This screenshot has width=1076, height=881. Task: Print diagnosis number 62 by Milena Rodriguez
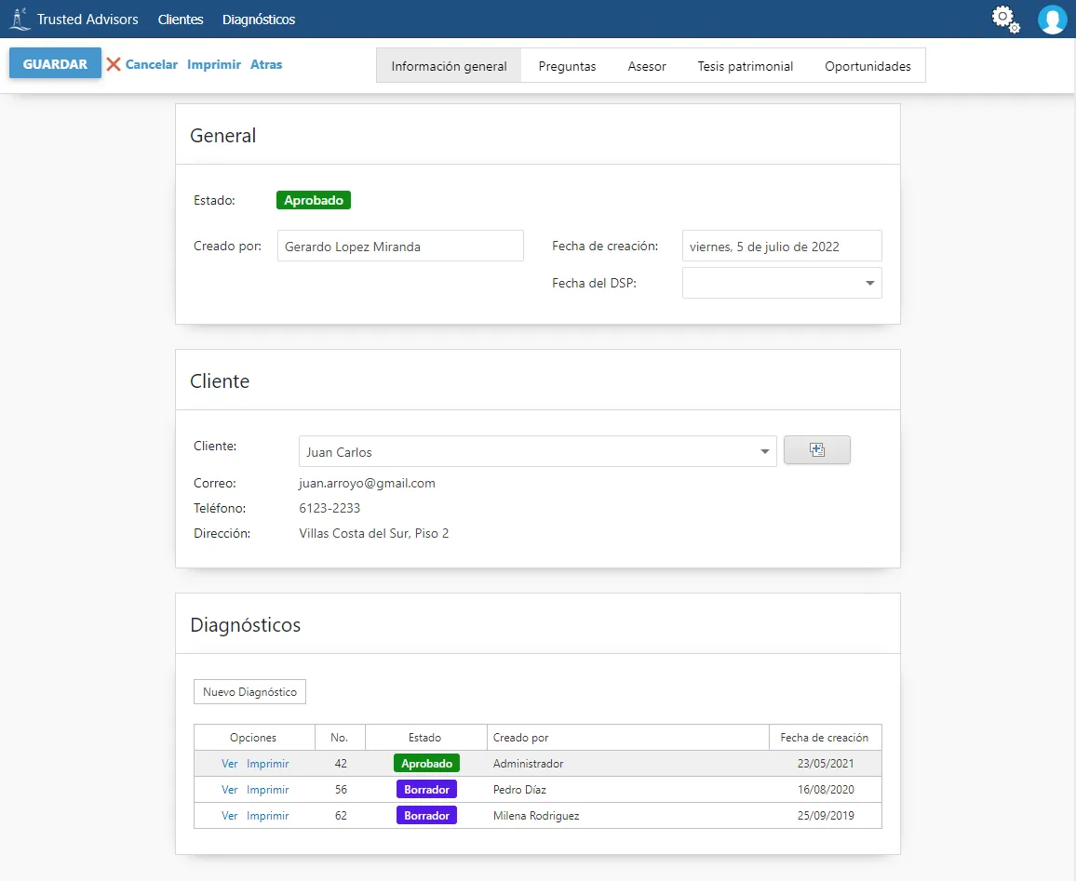click(267, 816)
